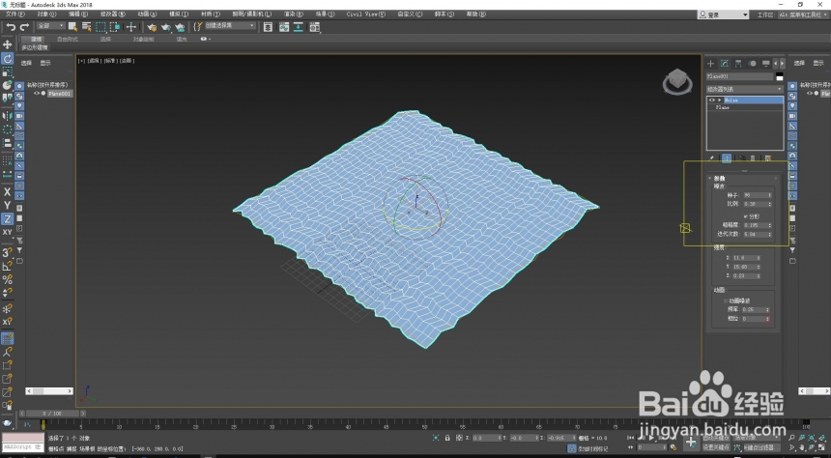Select the Select and Place crosshair tool
831x458 pixels.
130,27
